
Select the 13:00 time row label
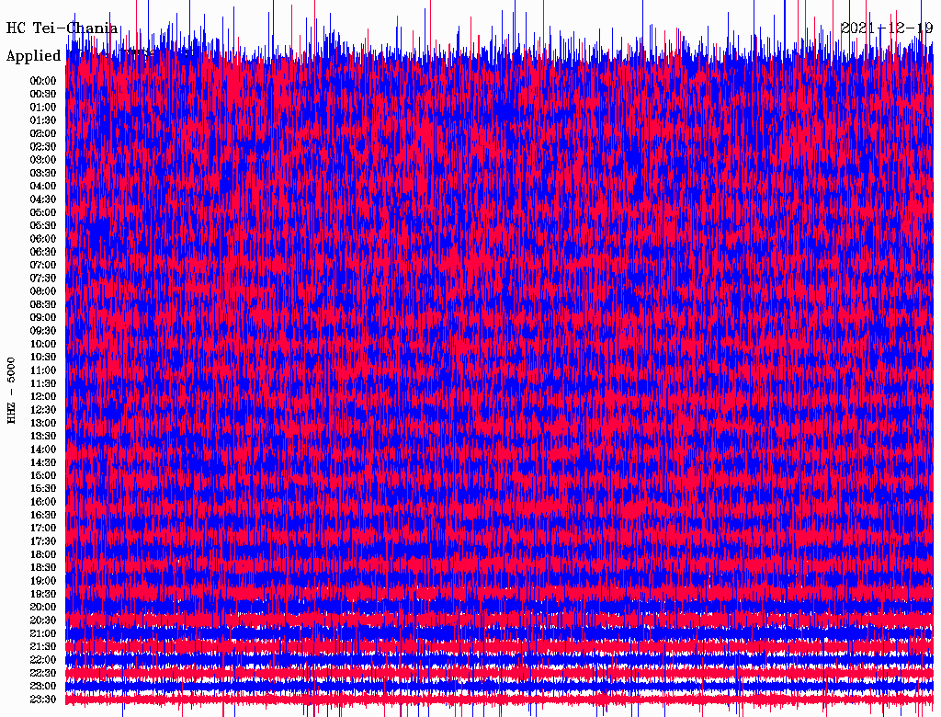click(x=43, y=424)
